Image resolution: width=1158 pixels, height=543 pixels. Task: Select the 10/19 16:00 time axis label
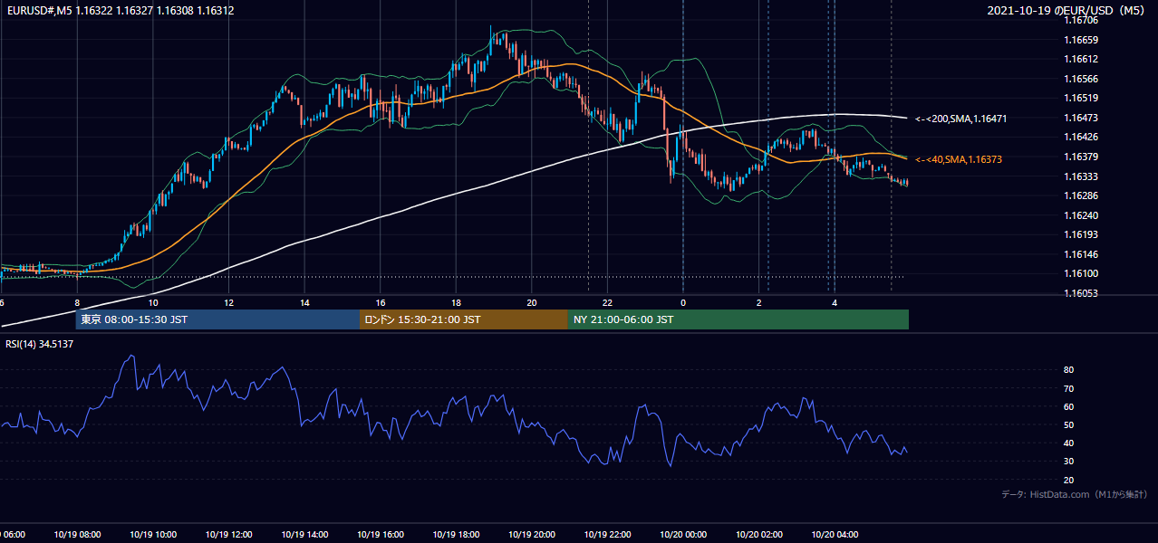380,535
